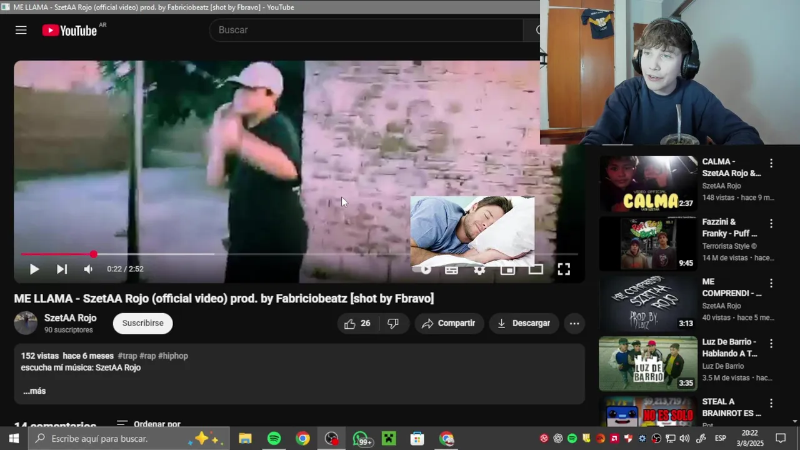Open File Explorer from the taskbar
800x450 pixels.
pyautogui.click(x=245, y=439)
